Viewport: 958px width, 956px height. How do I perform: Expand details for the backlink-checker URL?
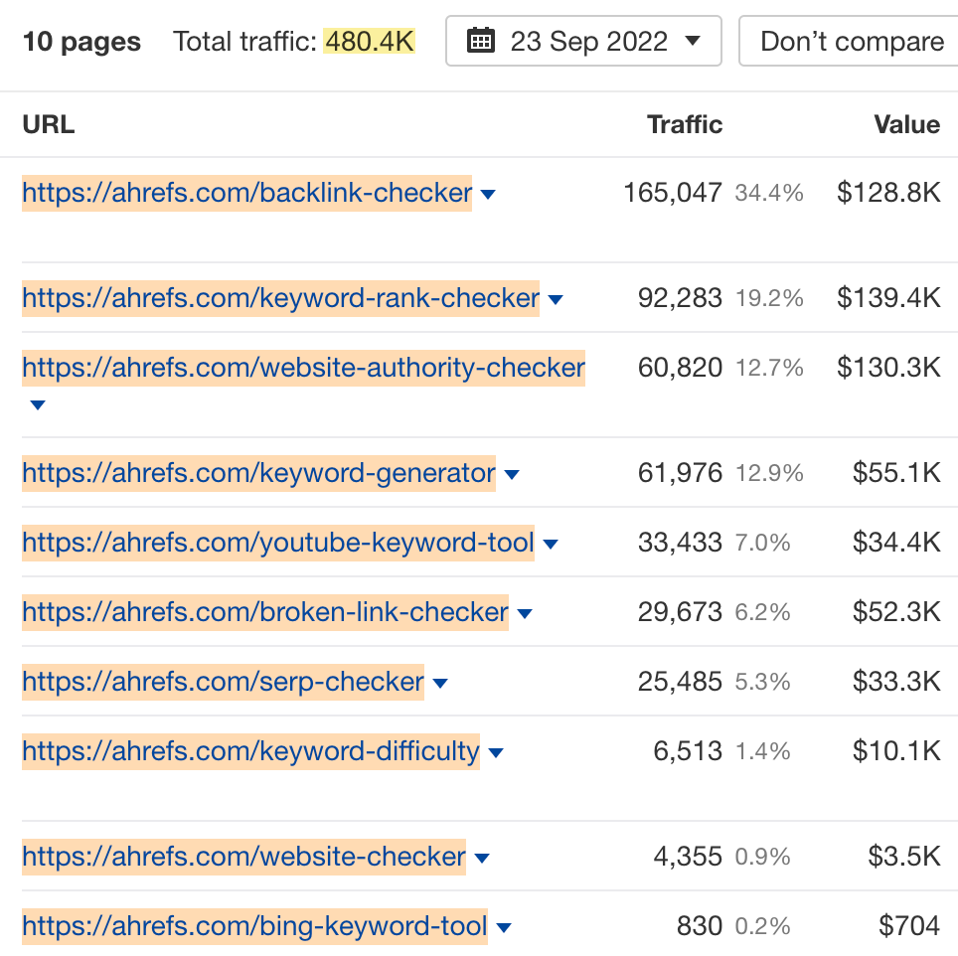(x=488, y=194)
